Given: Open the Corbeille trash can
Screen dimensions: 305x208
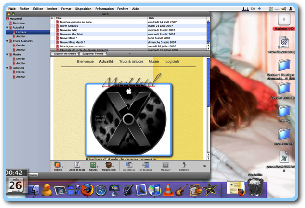Looking at the screenshot, I should (x=255, y=187).
